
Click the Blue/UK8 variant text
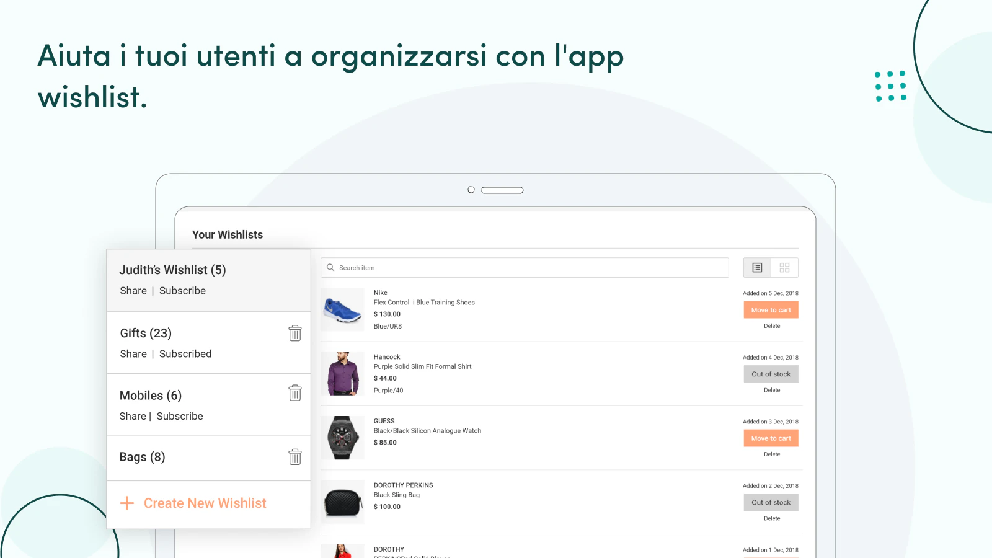click(387, 327)
